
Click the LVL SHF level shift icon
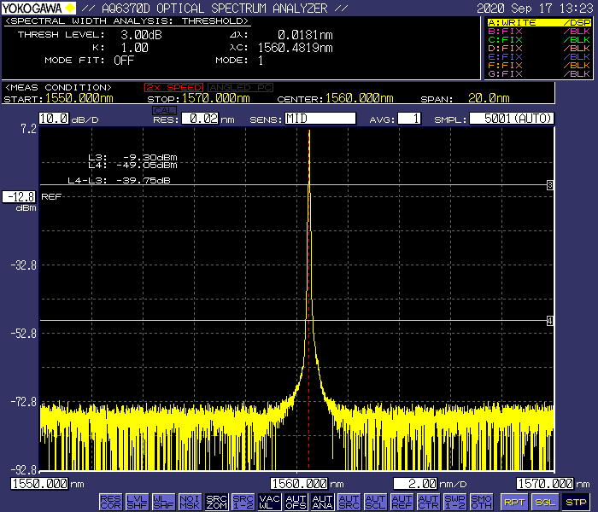tap(138, 502)
